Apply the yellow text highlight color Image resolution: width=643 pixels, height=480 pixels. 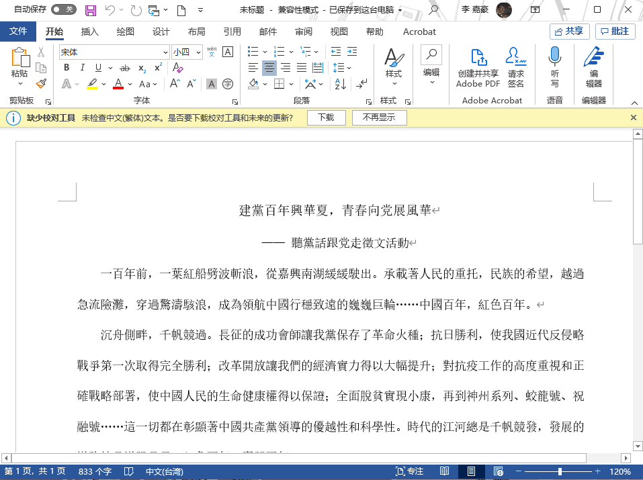tap(92, 84)
